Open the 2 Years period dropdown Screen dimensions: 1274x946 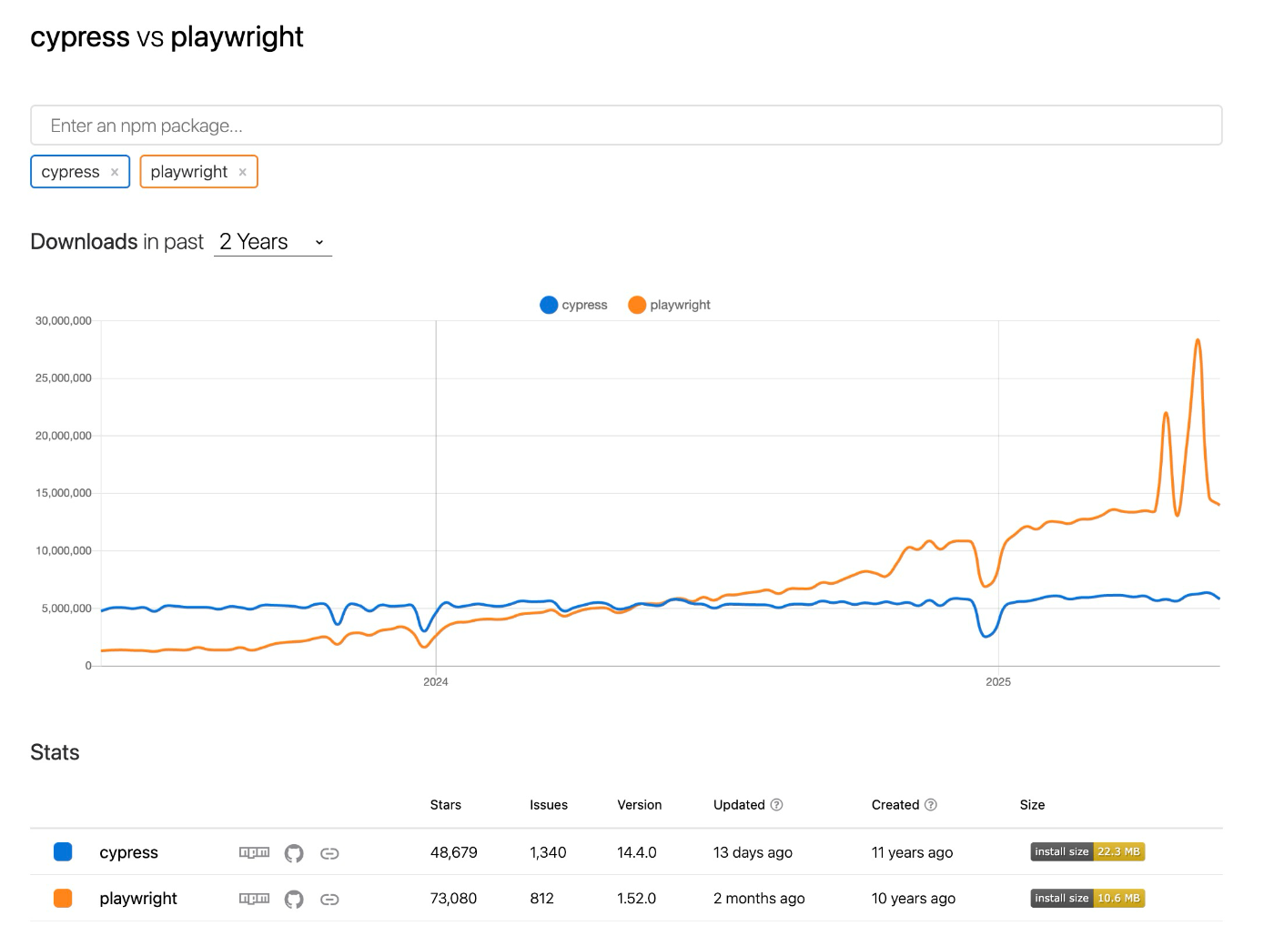click(x=273, y=242)
